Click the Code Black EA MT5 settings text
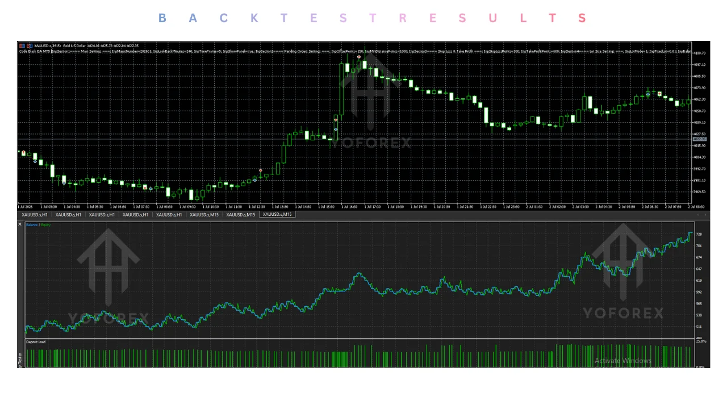727x409 pixels. tap(356, 51)
